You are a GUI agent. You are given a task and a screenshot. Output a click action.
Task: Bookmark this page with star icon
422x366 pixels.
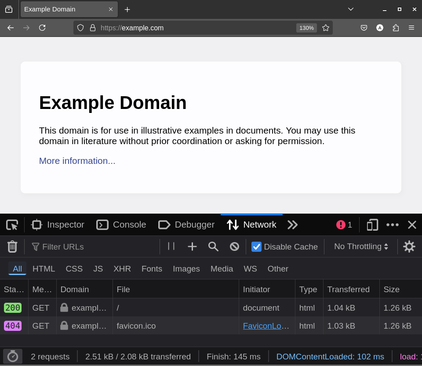tap(326, 28)
